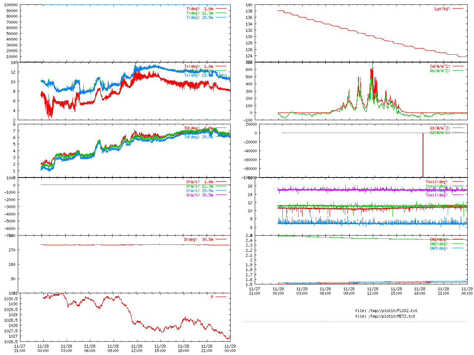Viewport: 474px width, 355px height.
Task: Click the U(m/s) 12.3m legend entry
Action: 200,186
